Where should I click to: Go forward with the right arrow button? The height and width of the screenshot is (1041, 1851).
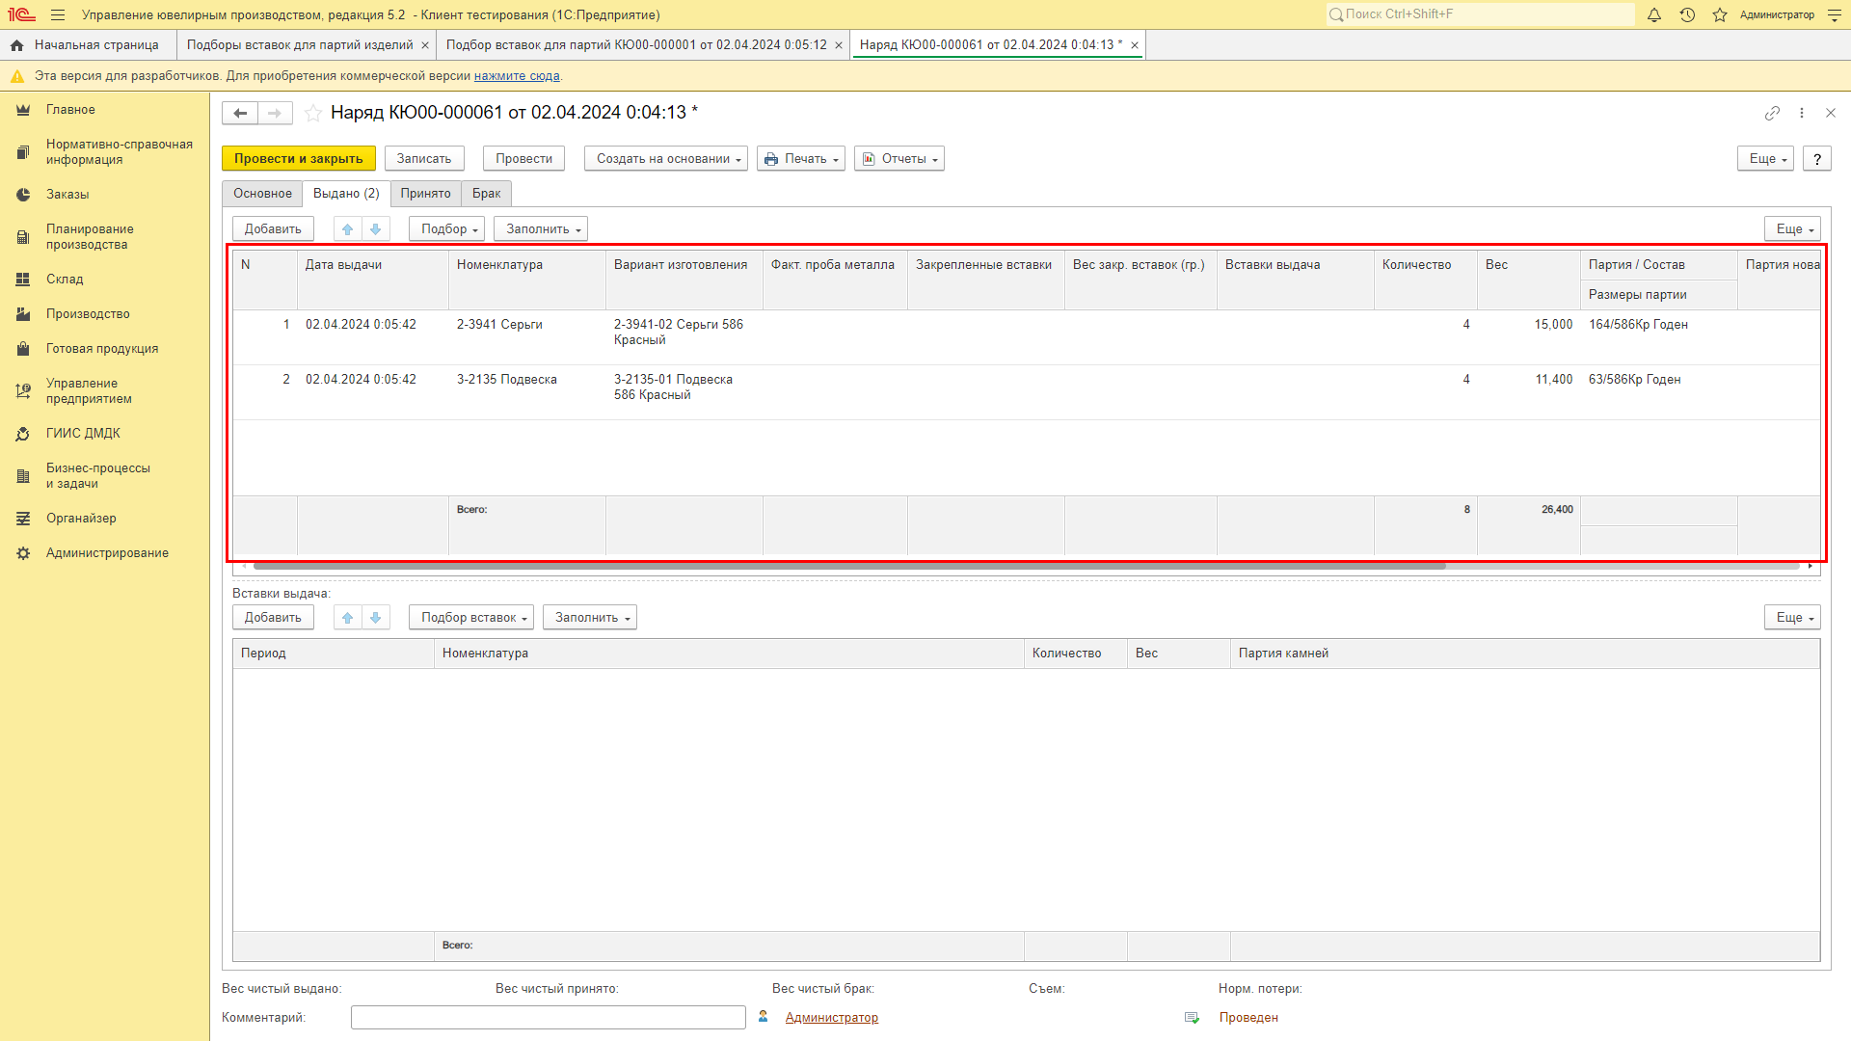point(275,113)
